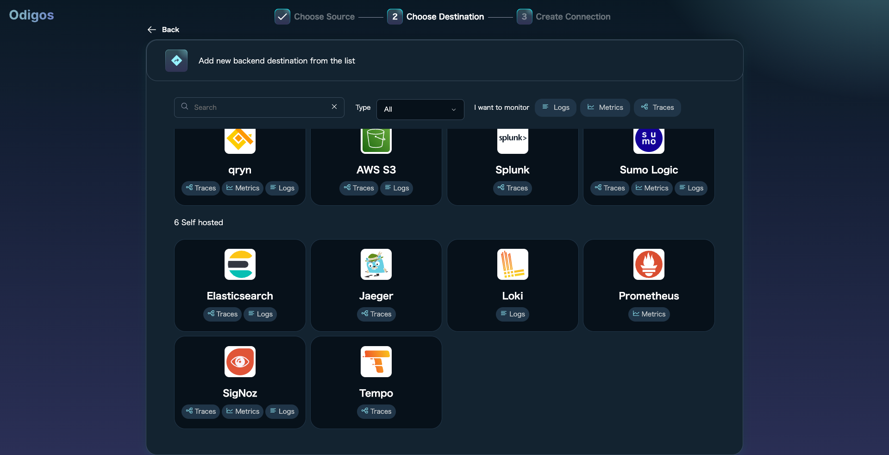Click the Odigos logo
889x455 pixels.
[31, 15]
